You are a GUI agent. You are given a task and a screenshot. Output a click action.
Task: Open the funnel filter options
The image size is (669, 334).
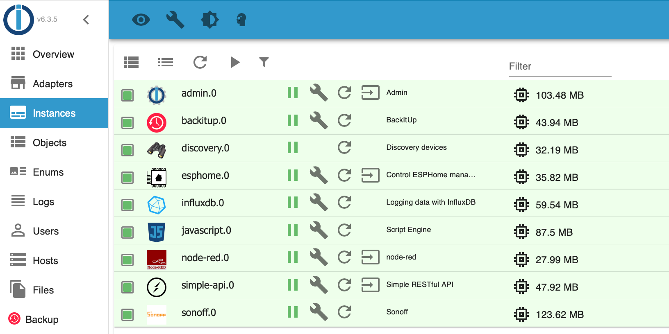tap(264, 62)
